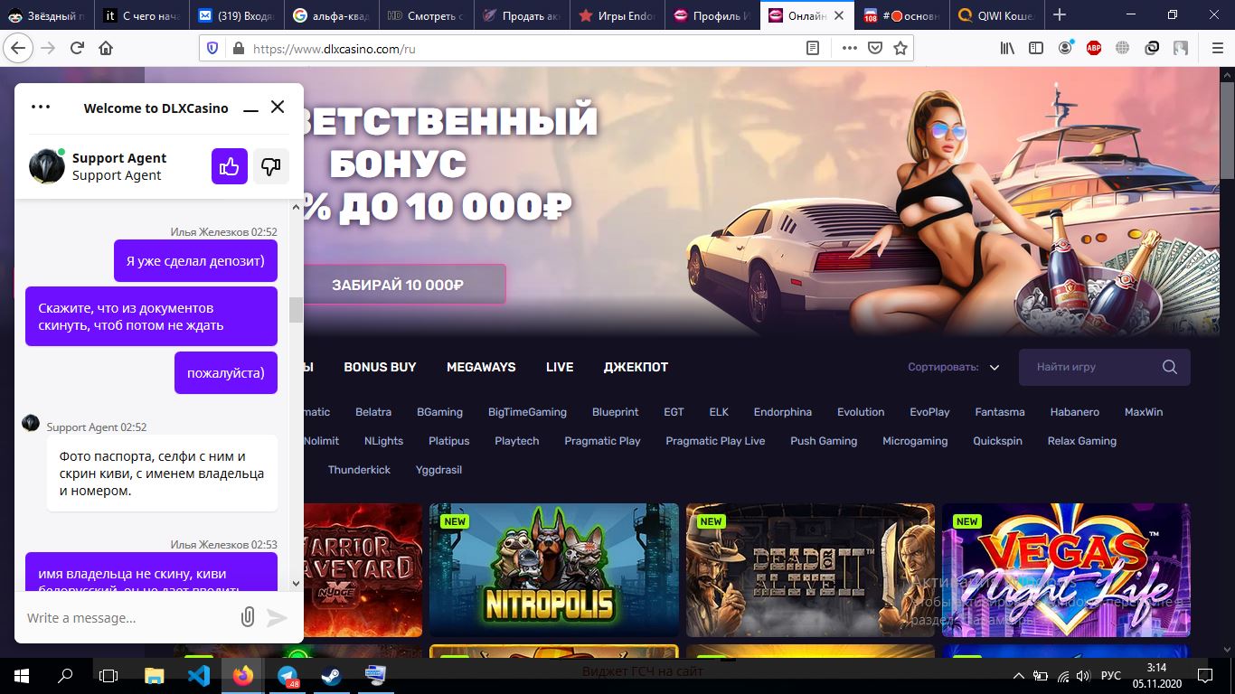Switch to the альфа-квадрат Google tab
The image size is (1235, 694).
coord(332,15)
